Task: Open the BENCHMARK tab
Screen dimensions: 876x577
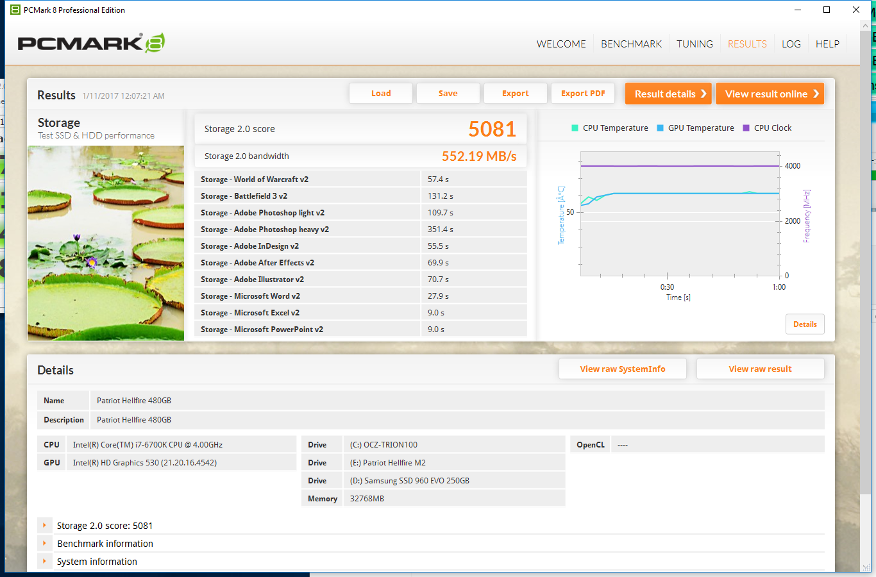Action: point(631,44)
